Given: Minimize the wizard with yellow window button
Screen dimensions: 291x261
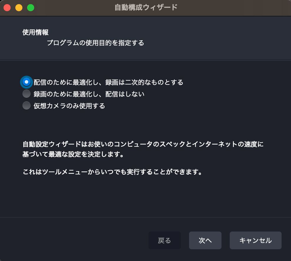Looking at the screenshot, I should 19,8.
